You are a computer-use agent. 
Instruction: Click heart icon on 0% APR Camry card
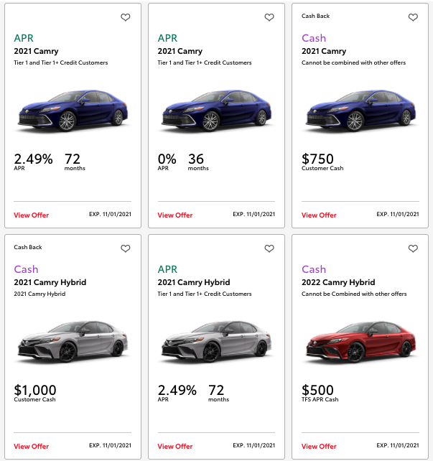[269, 17]
